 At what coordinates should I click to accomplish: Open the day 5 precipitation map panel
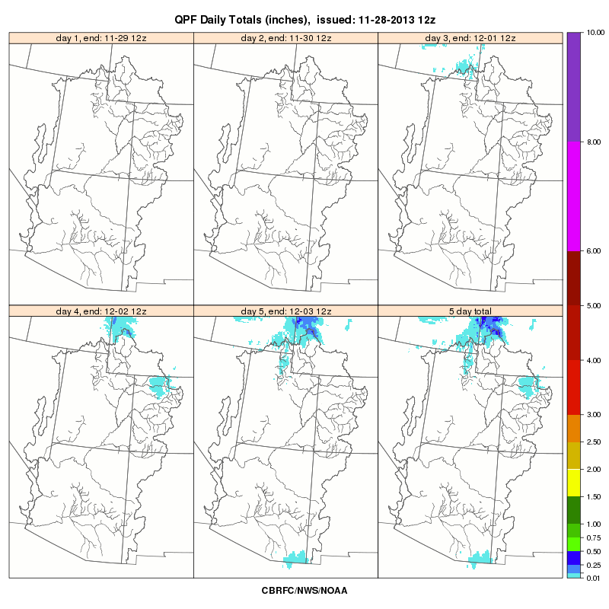(286, 447)
